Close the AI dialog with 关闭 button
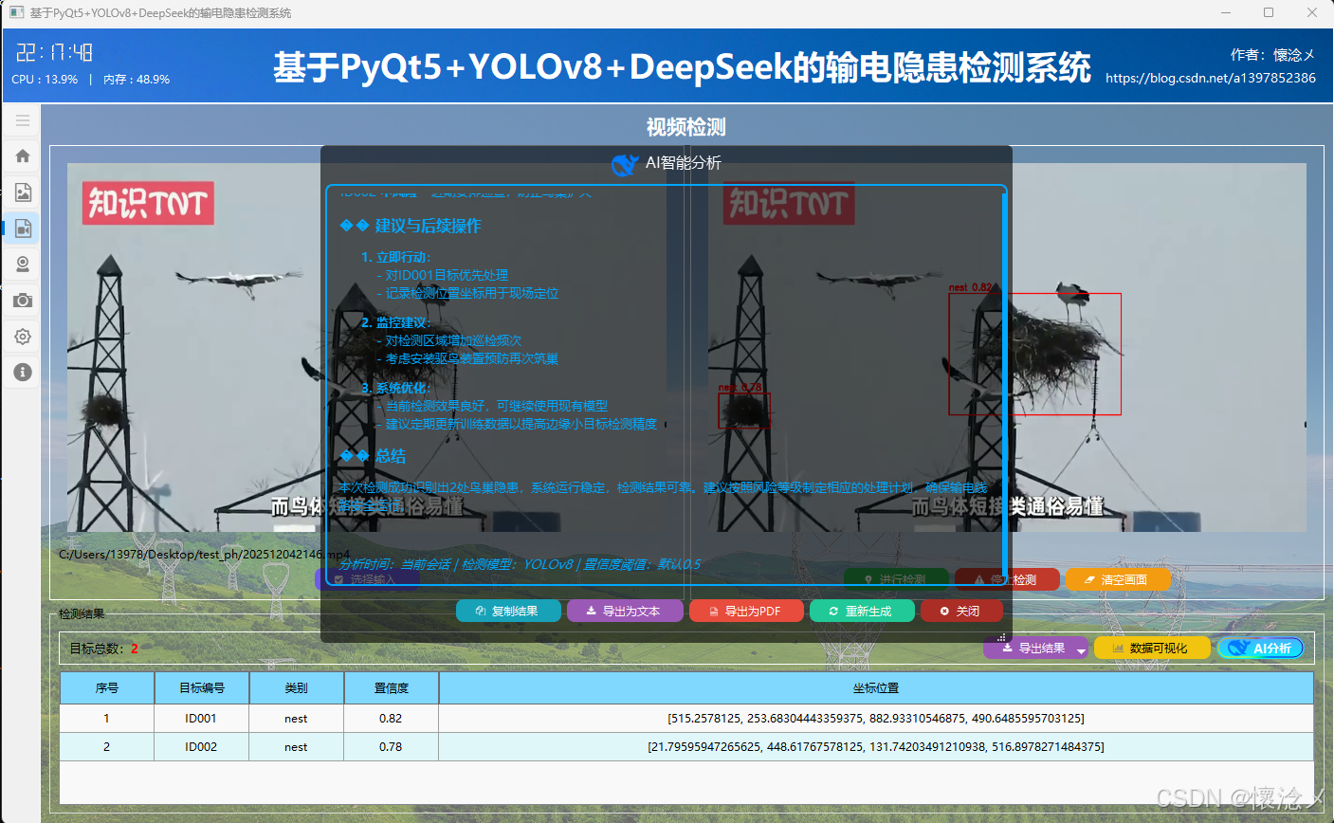 (961, 611)
